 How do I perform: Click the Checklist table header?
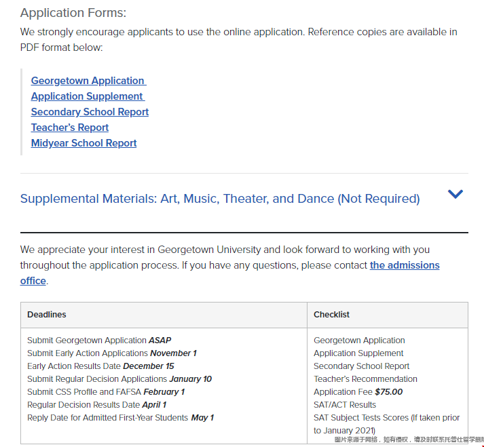pos(331,315)
